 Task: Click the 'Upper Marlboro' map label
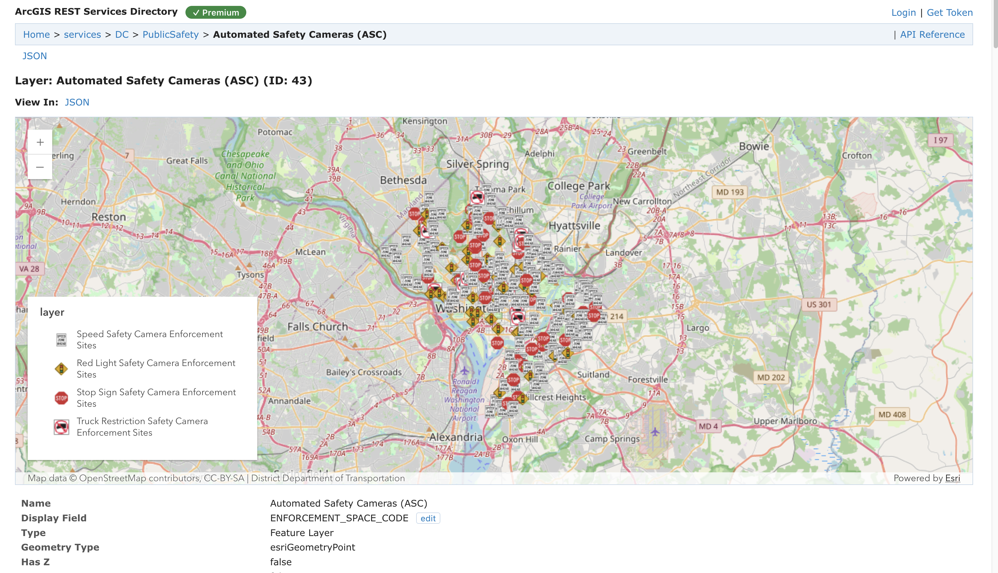[785, 421]
